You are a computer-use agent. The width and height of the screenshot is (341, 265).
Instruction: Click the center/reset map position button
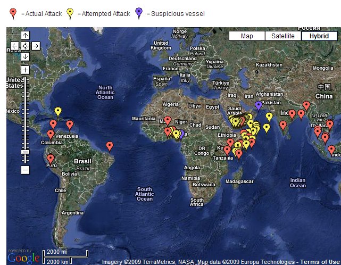pyautogui.click(x=25, y=46)
